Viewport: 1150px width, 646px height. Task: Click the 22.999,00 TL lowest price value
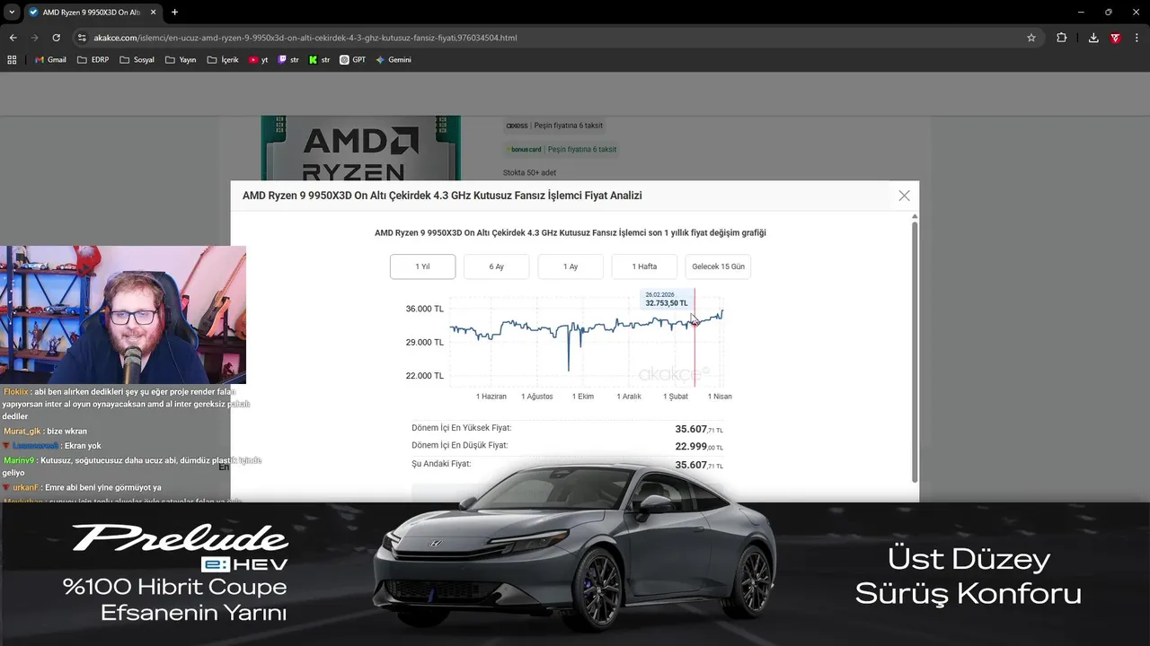(699, 447)
